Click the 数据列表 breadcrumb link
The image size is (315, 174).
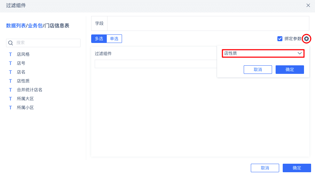click(16, 26)
